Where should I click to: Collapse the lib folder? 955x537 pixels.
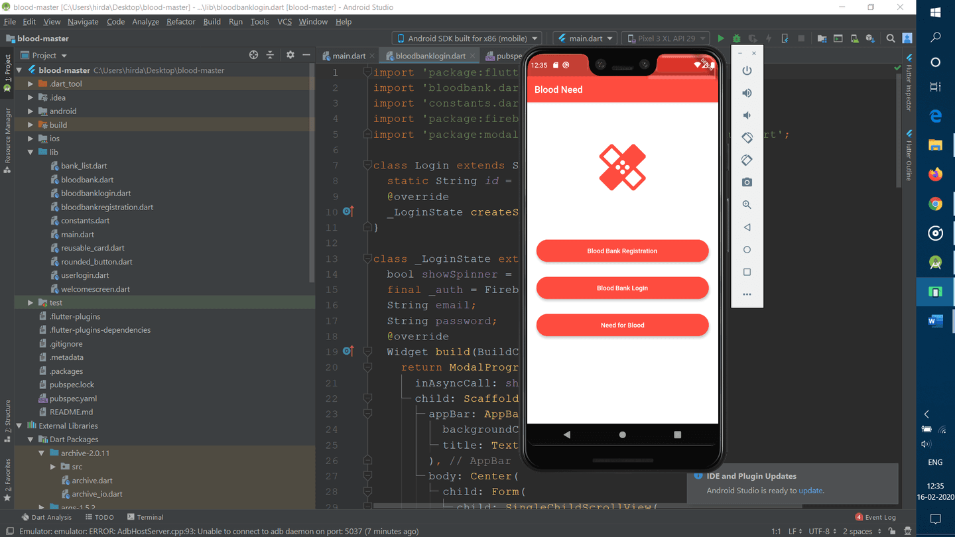point(31,152)
